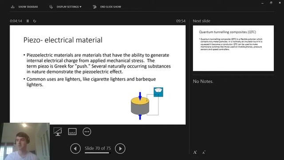Click the clock time 09:54
The image size is (284, 160).
click(x=181, y=21)
